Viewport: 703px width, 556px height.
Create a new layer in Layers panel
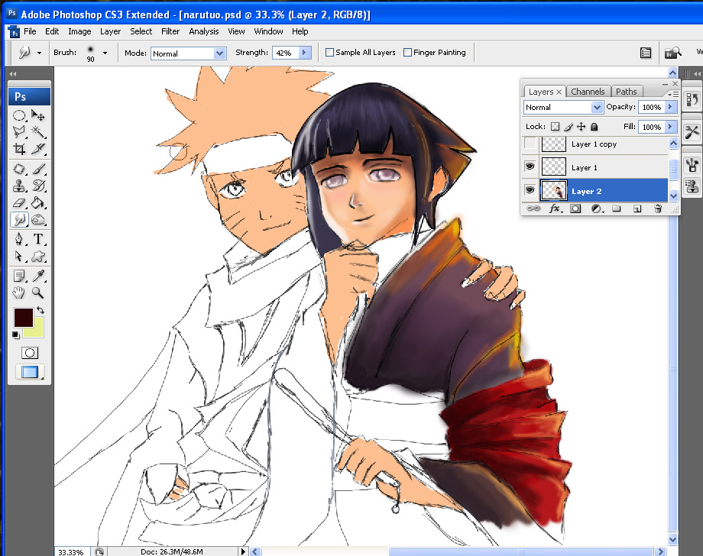637,208
